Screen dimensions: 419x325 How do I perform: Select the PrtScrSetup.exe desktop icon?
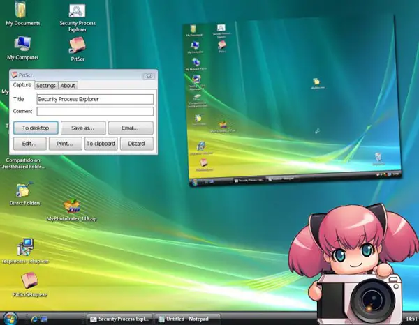click(29, 285)
